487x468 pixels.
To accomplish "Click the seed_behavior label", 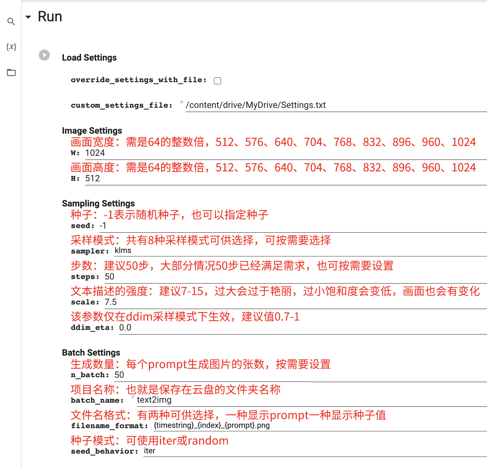I will coord(105,451).
